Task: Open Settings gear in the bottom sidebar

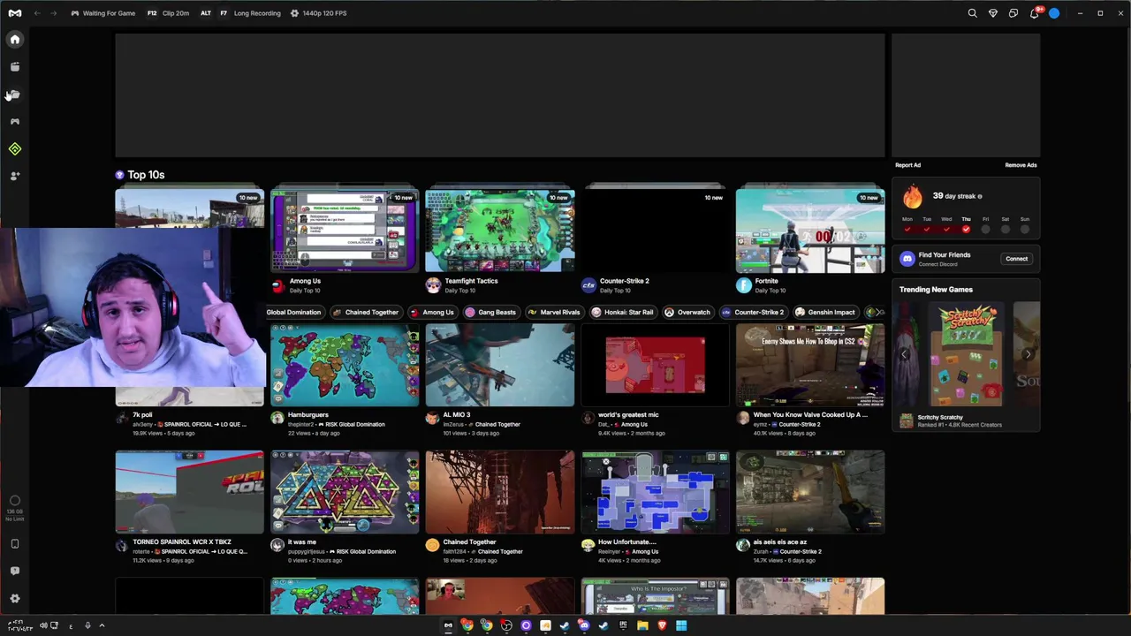Action: 15,598
